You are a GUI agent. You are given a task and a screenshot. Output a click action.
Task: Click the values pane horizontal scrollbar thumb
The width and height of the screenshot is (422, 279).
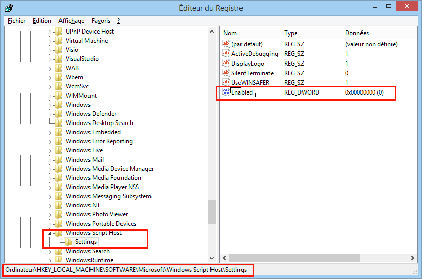(294, 258)
